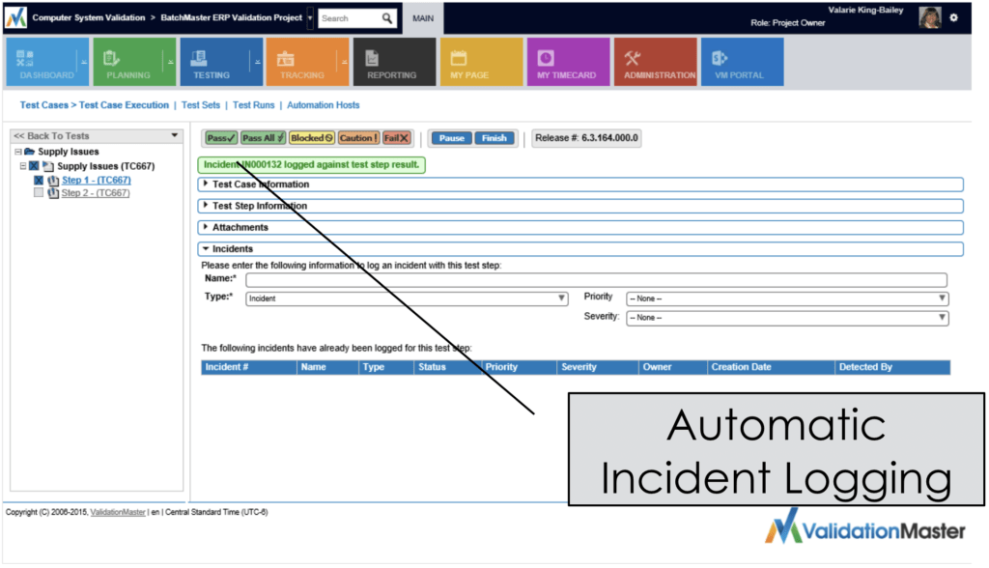
Task: Click the Severity column header
Action: (x=597, y=367)
